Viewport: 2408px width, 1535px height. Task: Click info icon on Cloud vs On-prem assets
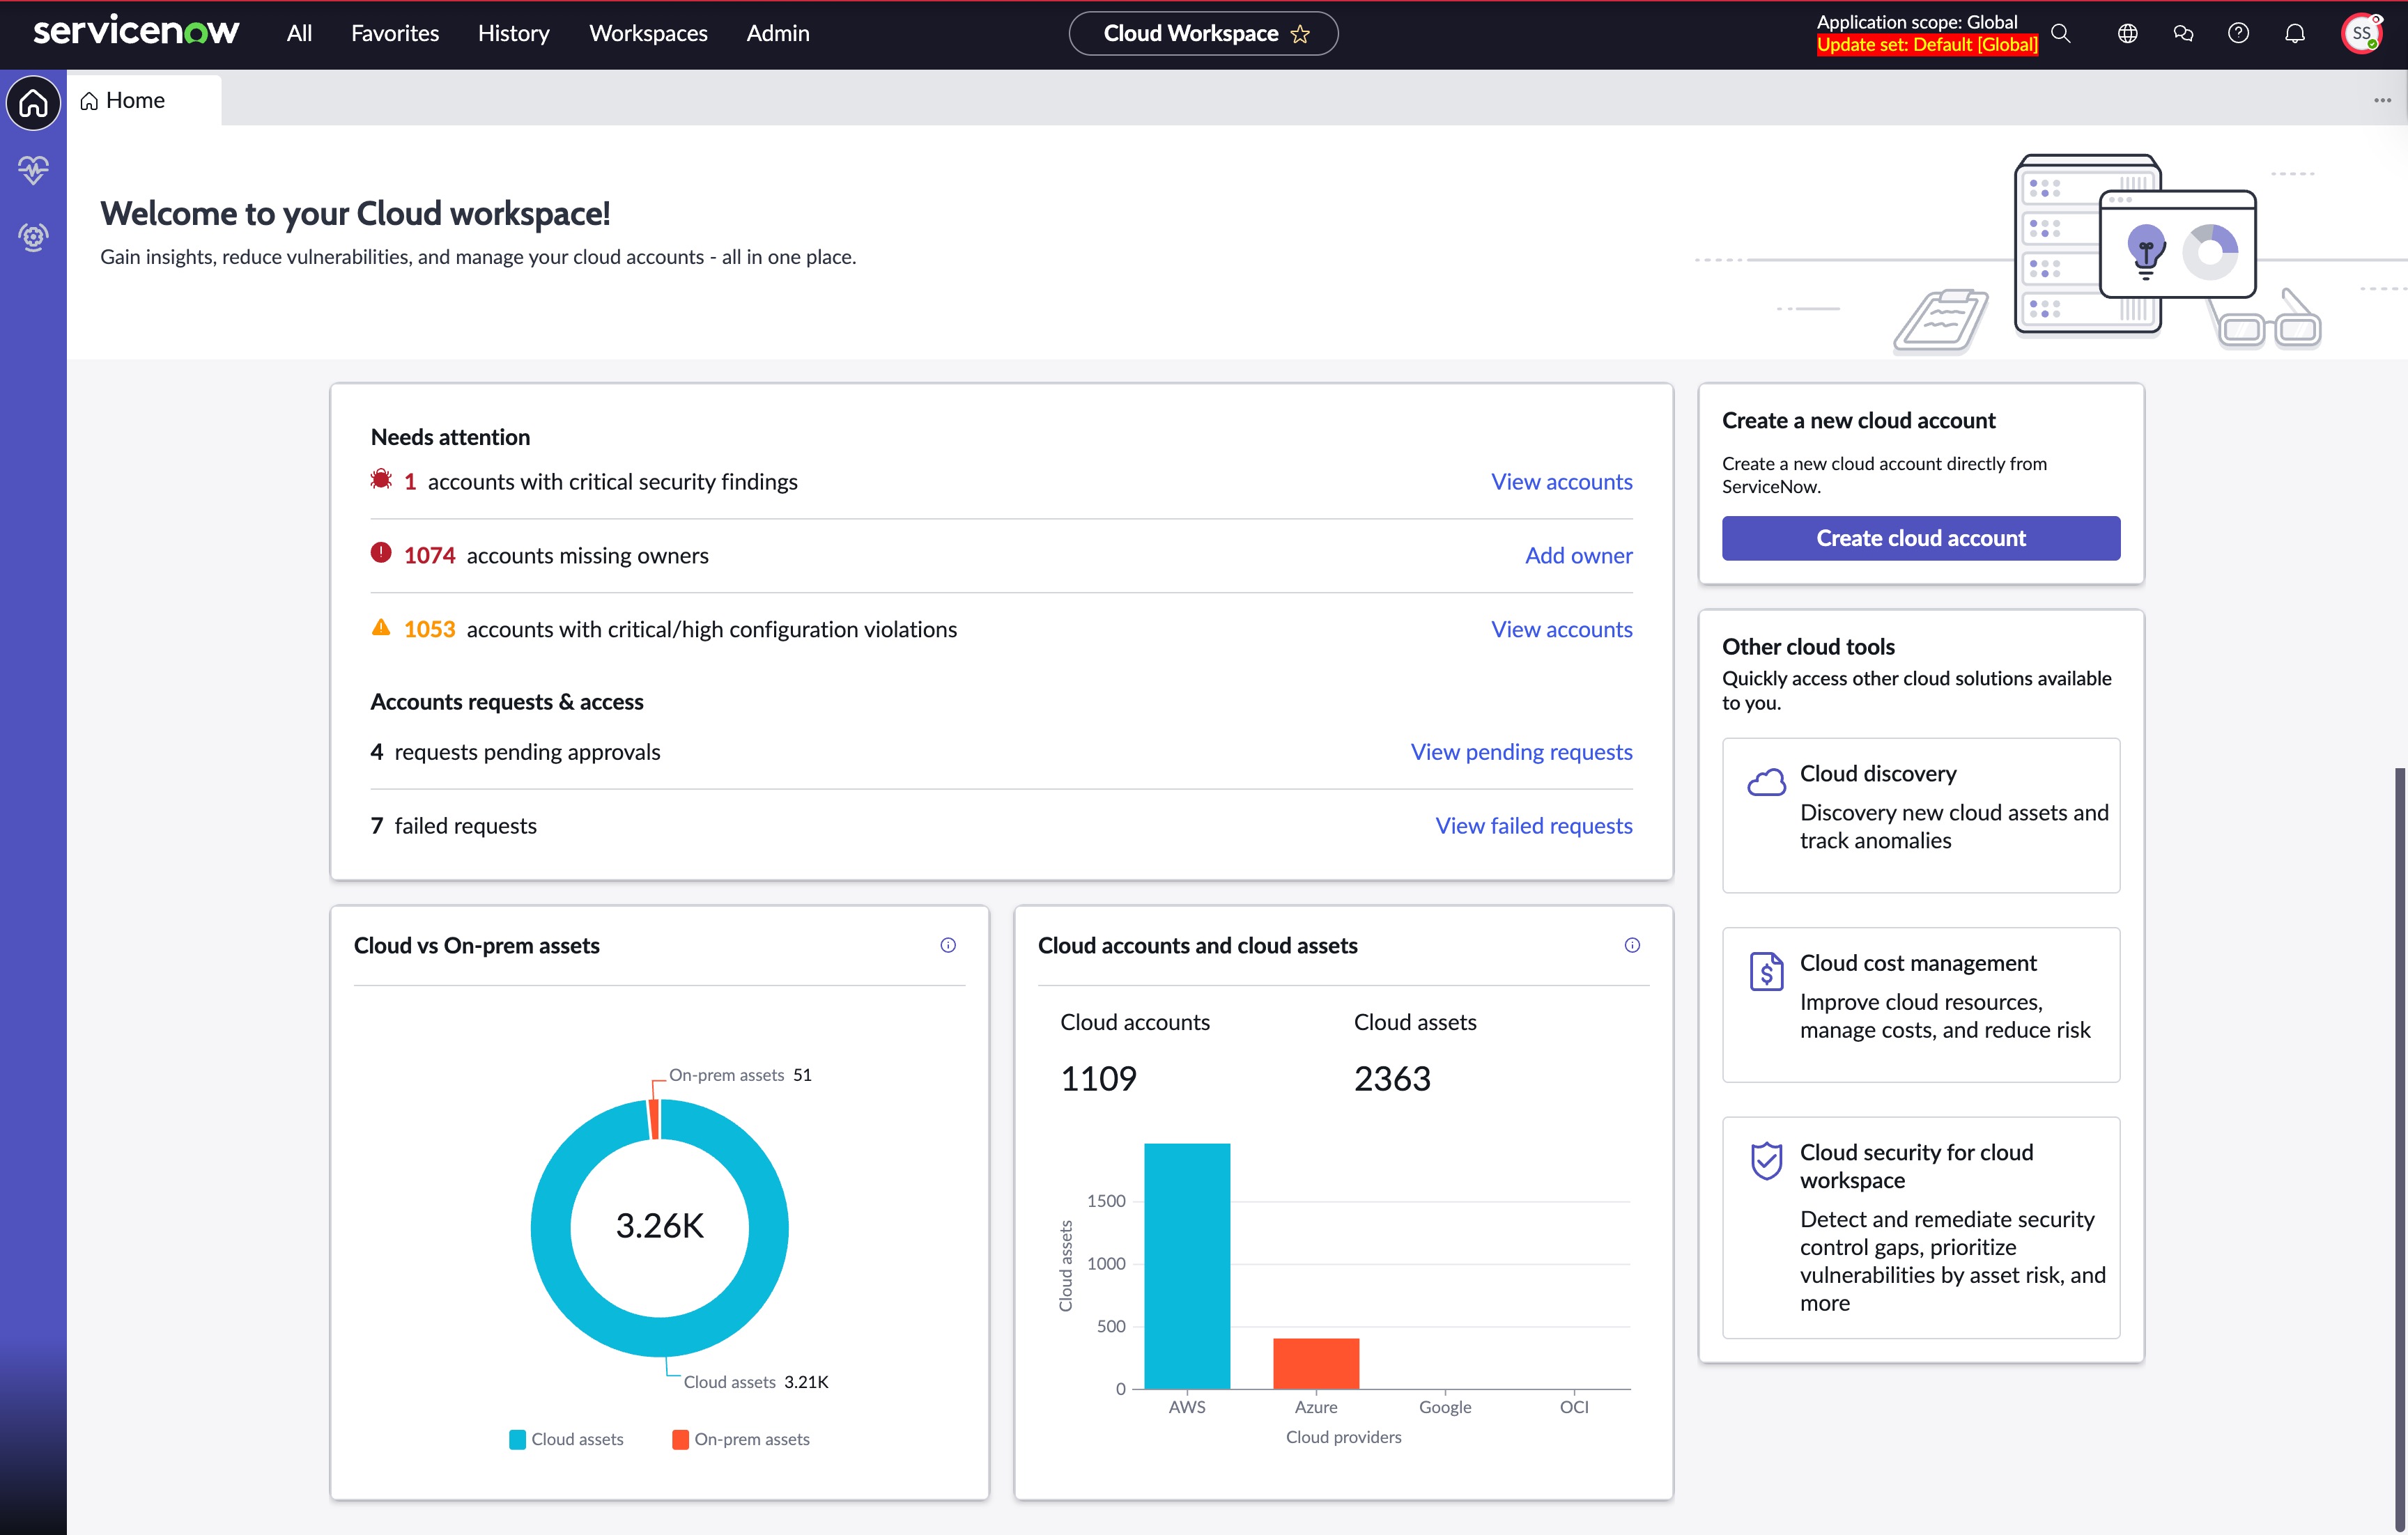[948, 944]
